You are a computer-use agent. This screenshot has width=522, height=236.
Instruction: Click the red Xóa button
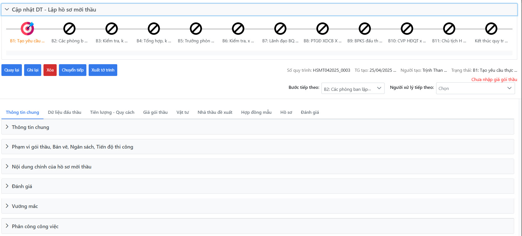pyautogui.click(x=50, y=70)
